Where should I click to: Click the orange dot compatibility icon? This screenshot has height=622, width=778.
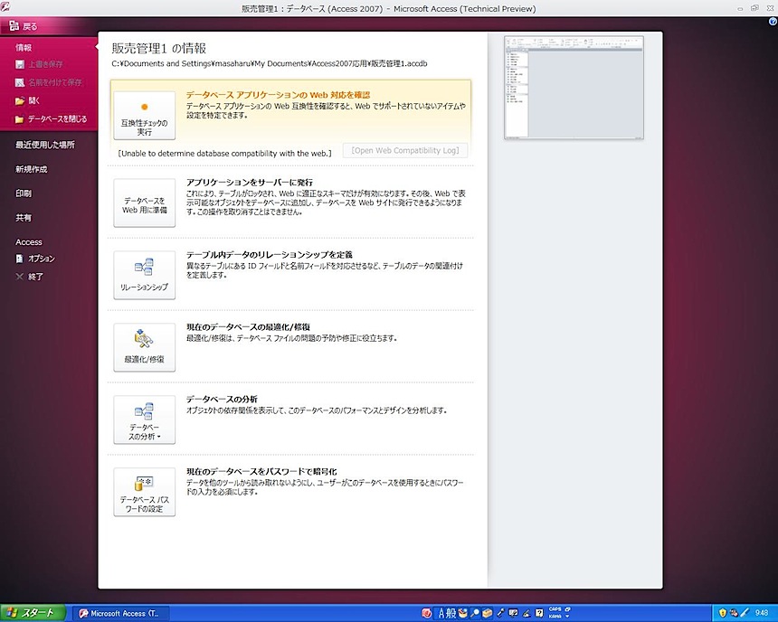point(145,107)
